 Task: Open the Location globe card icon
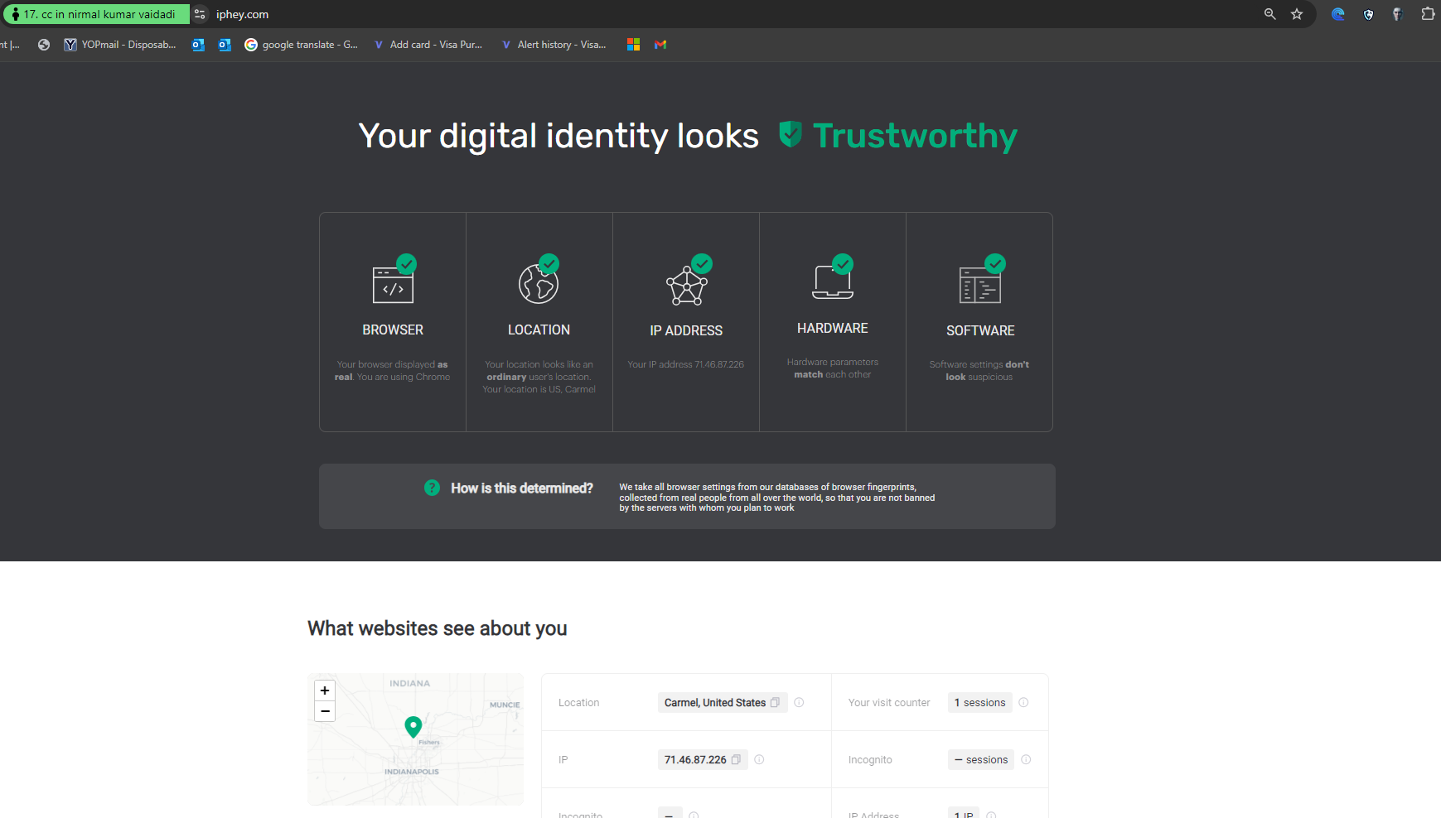point(539,280)
